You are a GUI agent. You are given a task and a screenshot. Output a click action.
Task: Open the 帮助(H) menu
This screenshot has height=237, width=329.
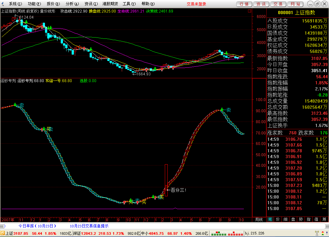[148, 4]
